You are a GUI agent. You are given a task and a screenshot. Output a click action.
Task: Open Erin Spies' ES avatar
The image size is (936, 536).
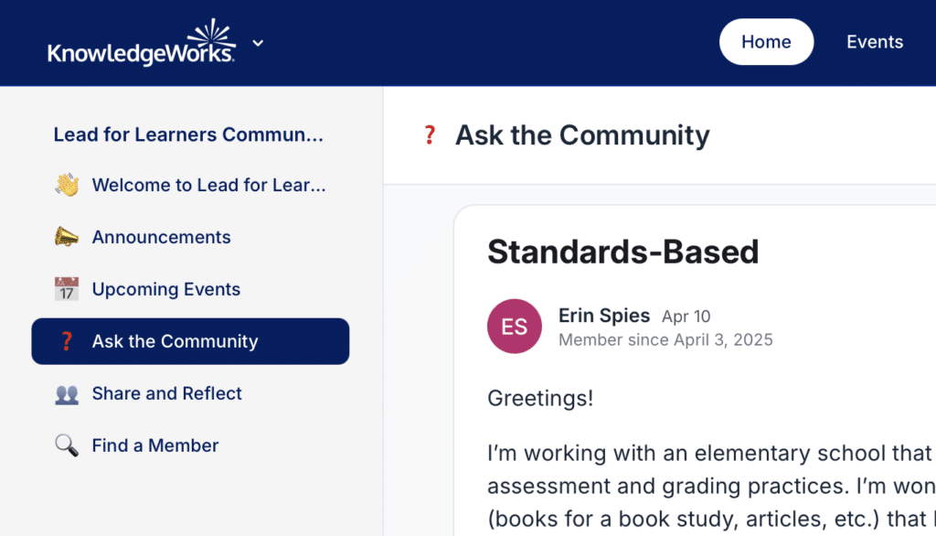pos(514,327)
